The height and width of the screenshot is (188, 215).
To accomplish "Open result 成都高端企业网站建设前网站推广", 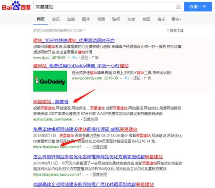I will 94,184.
